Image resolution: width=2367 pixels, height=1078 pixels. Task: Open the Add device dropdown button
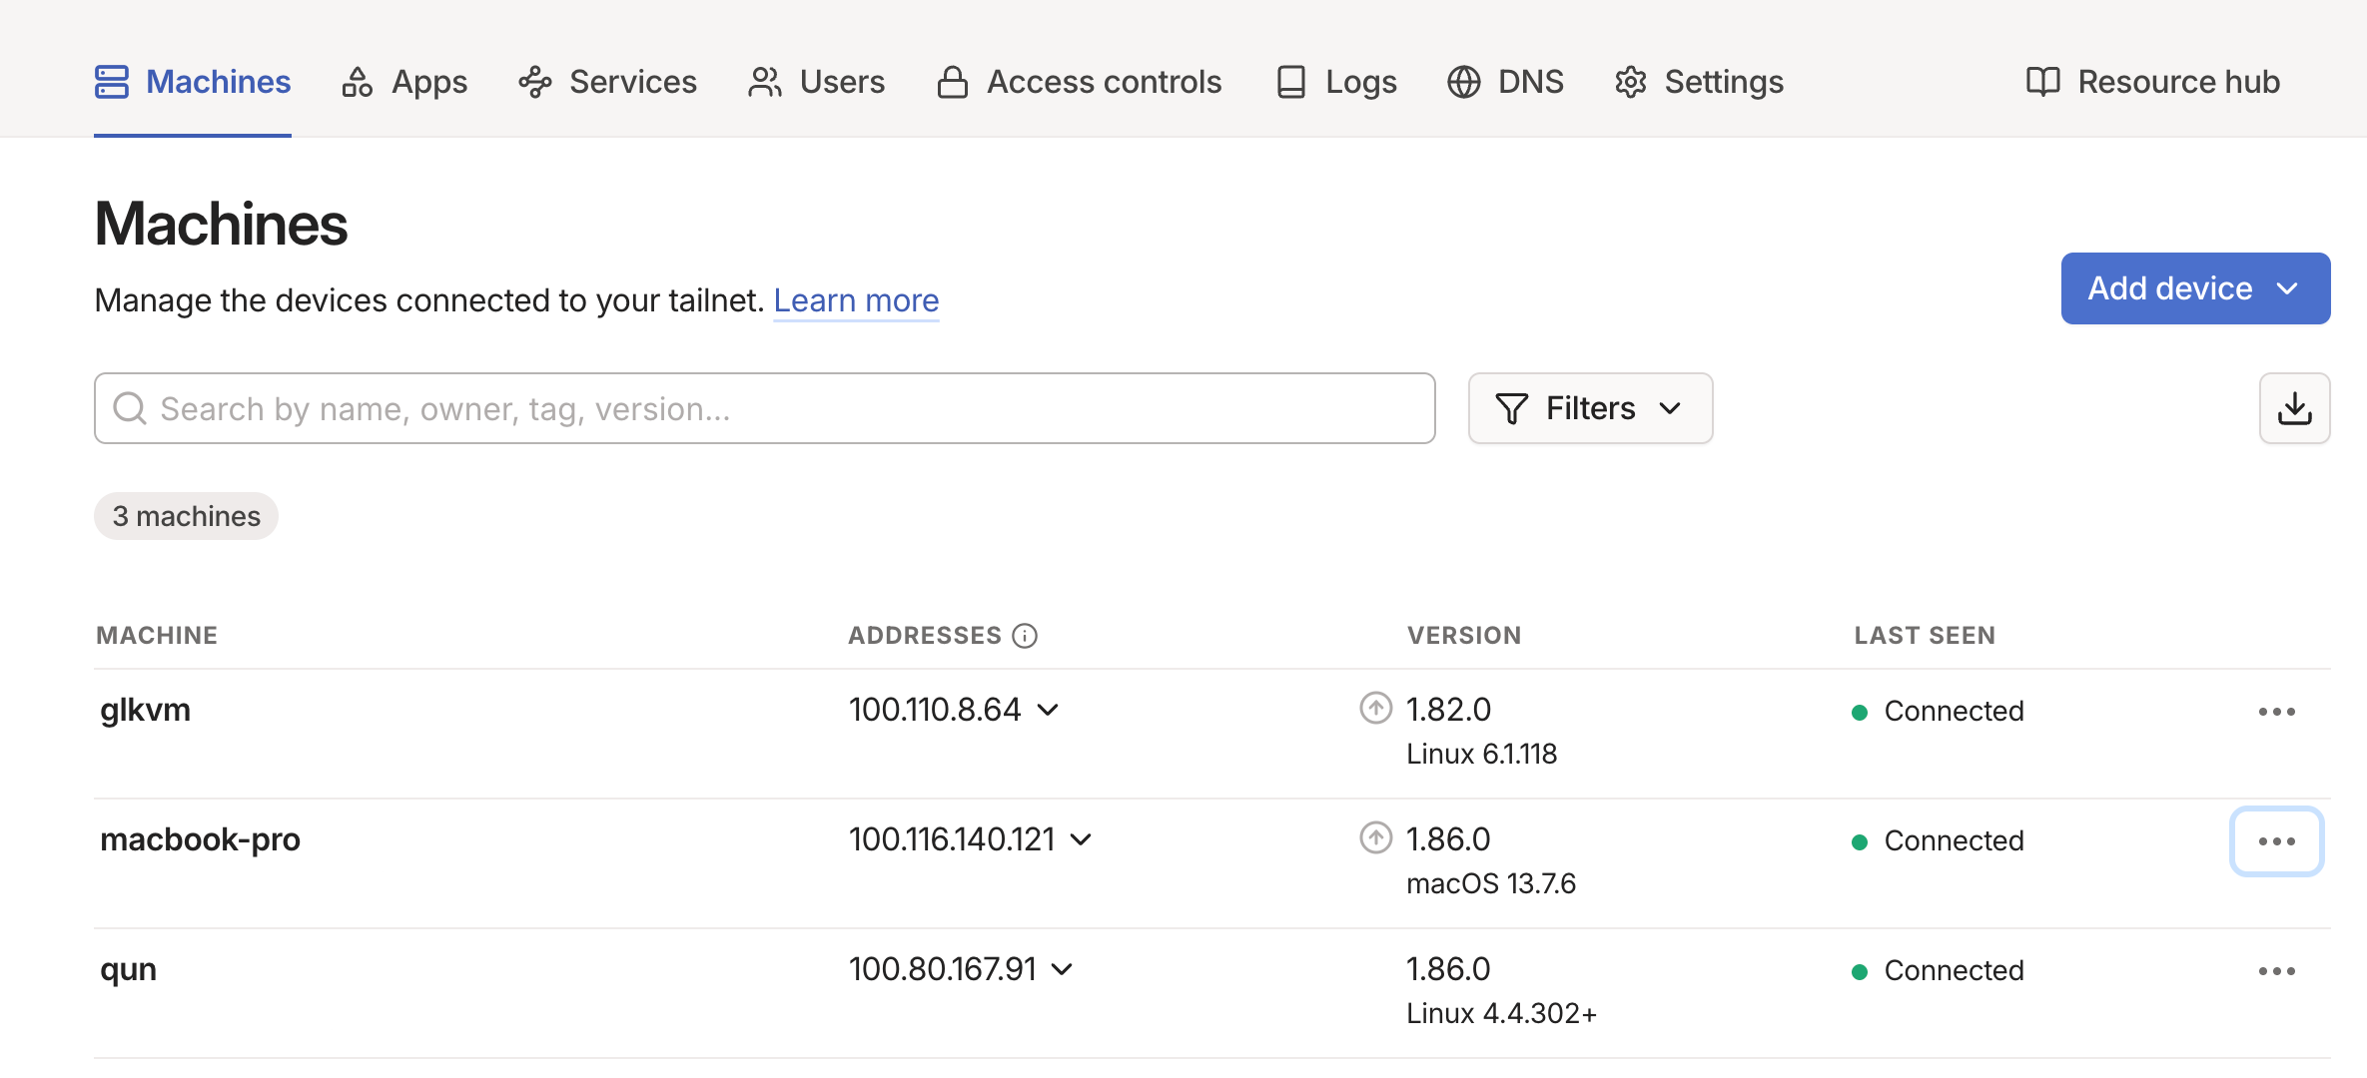(2195, 288)
